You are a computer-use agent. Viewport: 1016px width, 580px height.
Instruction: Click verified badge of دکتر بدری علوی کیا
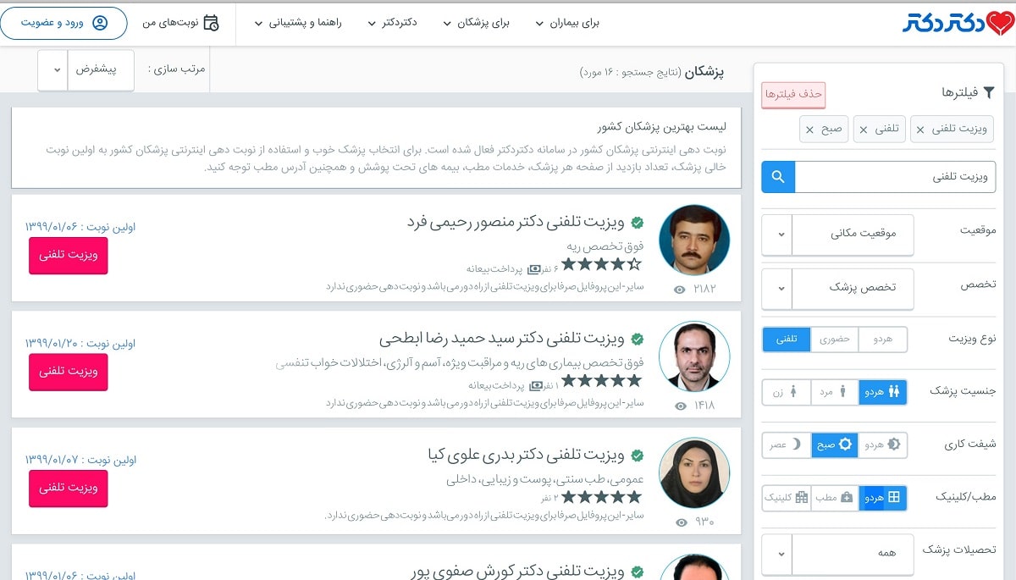[x=638, y=456]
